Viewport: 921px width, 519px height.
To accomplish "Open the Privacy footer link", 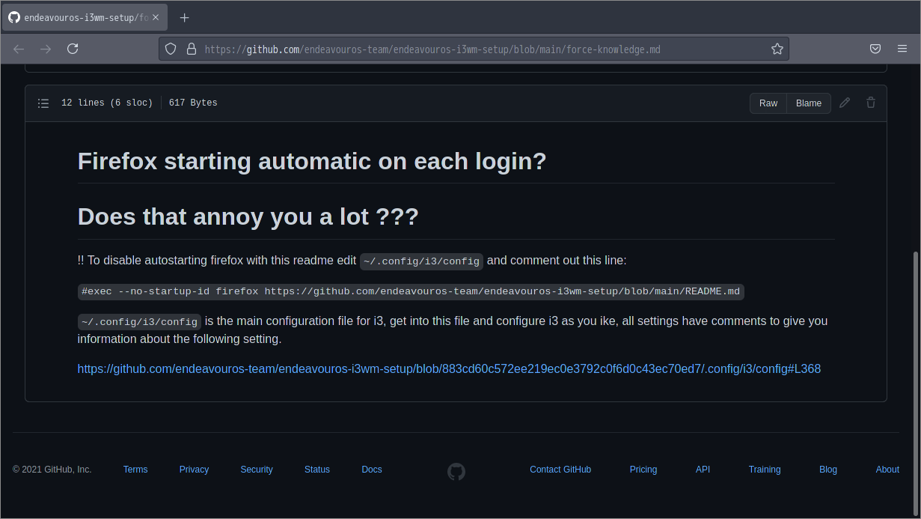I will click(x=194, y=470).
